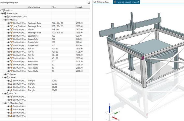
Task: Click the first Mounting Feet item icon
Action: (11, 106)
